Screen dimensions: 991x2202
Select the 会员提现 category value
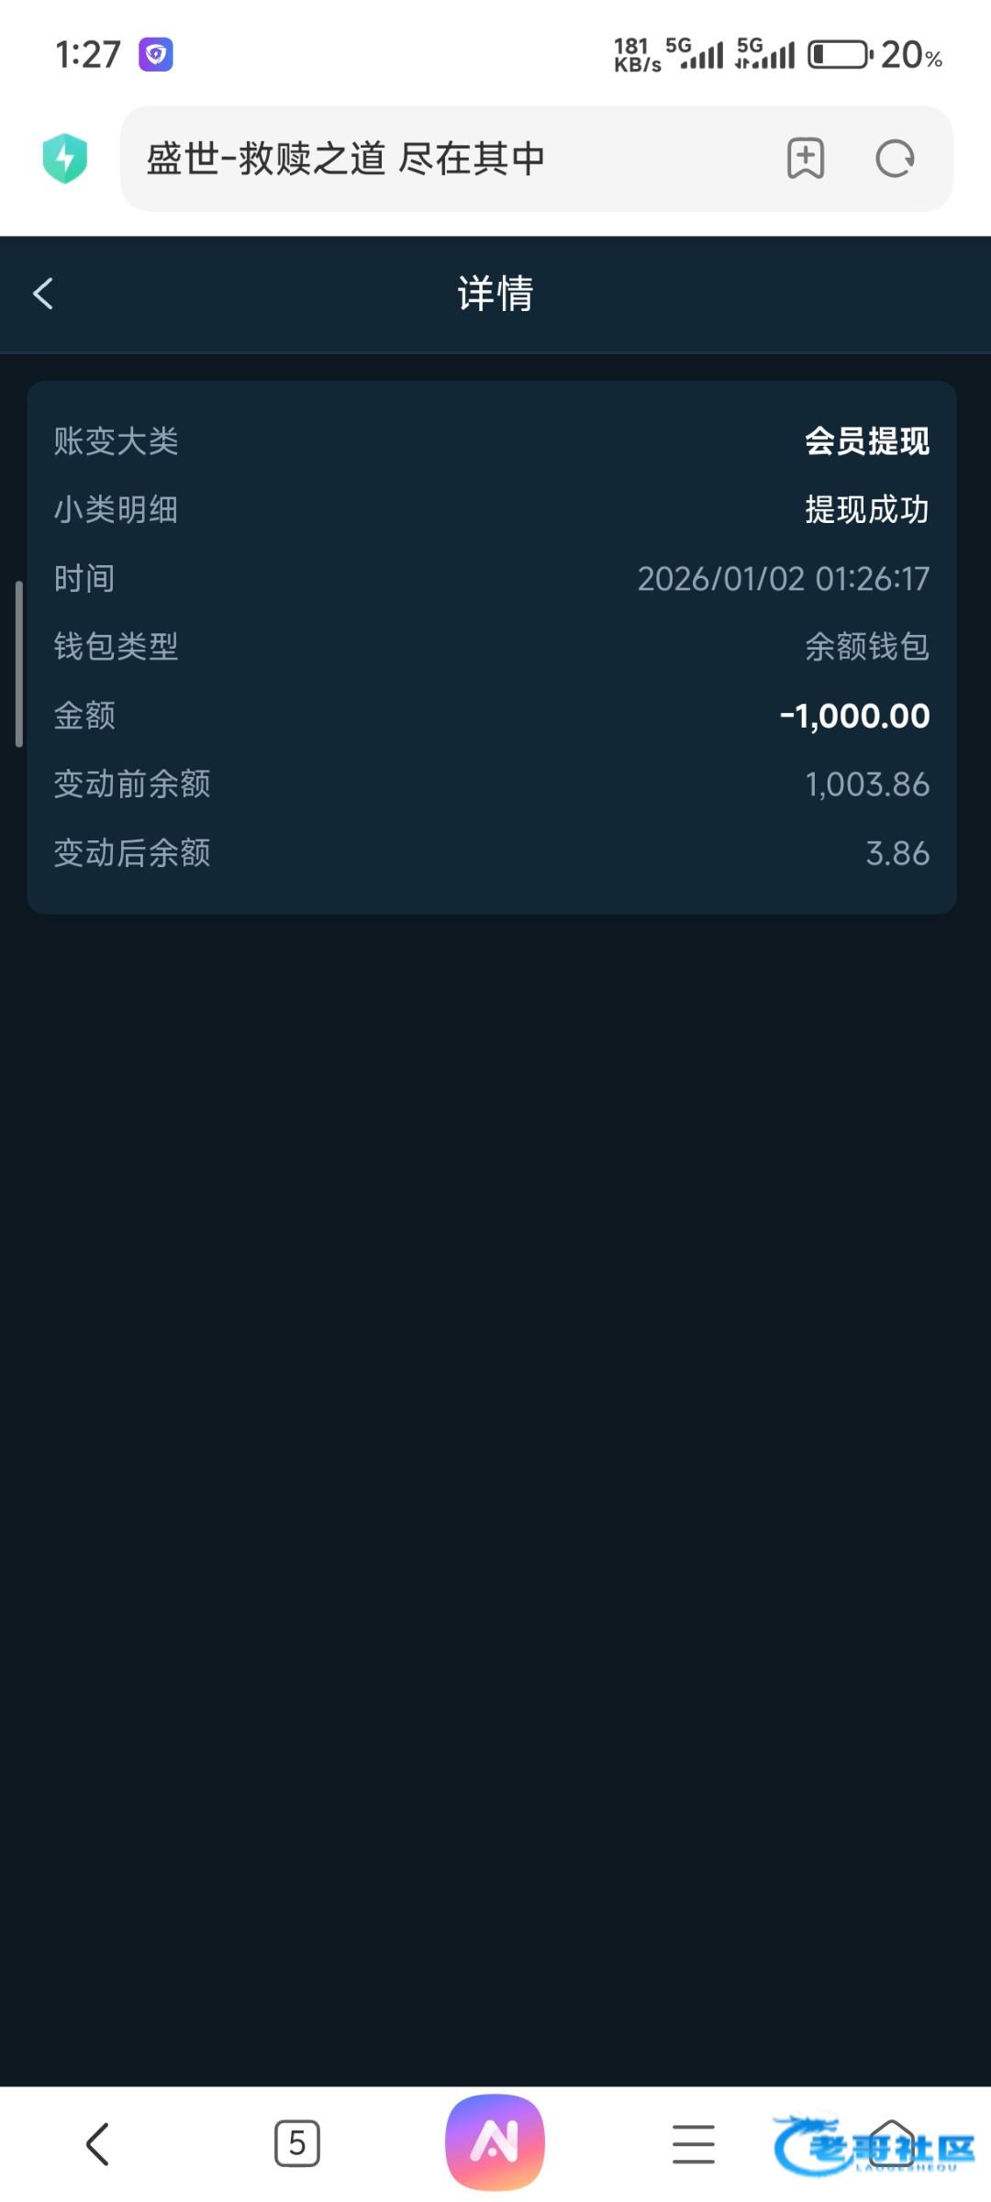coord(867,441)
